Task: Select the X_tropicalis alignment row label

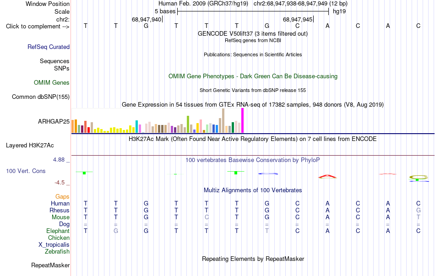Action: point(54,245)
